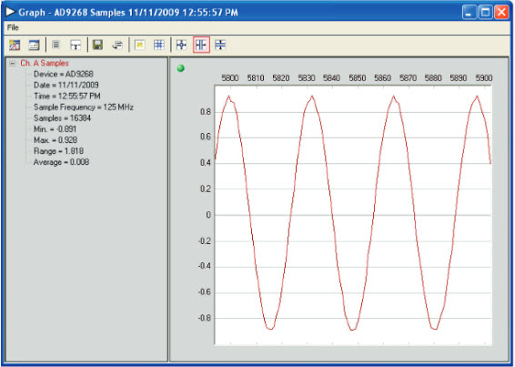Collapse the Ch. A Samples tree node
This screenshot has height=367, width=515.
click(x=13, y=63)
